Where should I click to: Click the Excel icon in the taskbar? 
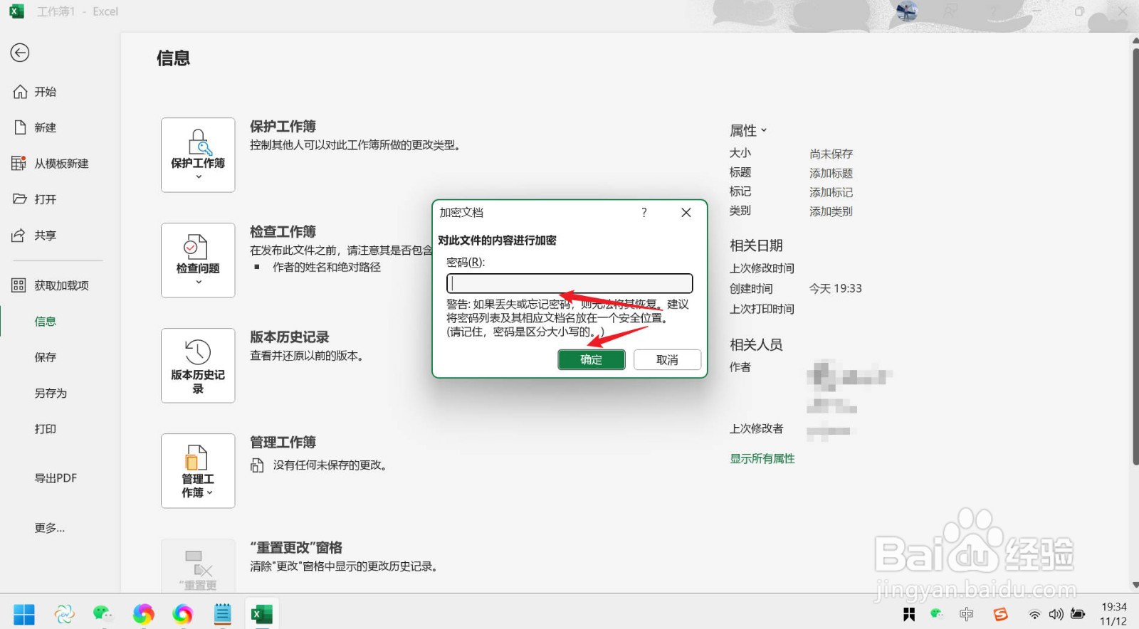pyautogui.click(x=262, y=614)
